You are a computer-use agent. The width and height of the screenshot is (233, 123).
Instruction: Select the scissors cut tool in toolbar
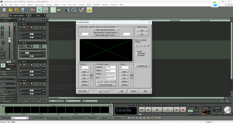point(67,10)
